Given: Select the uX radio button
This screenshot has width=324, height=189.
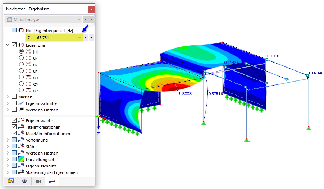Looking at the screenshot, I should pyautogui.click(x=21, y=57).
